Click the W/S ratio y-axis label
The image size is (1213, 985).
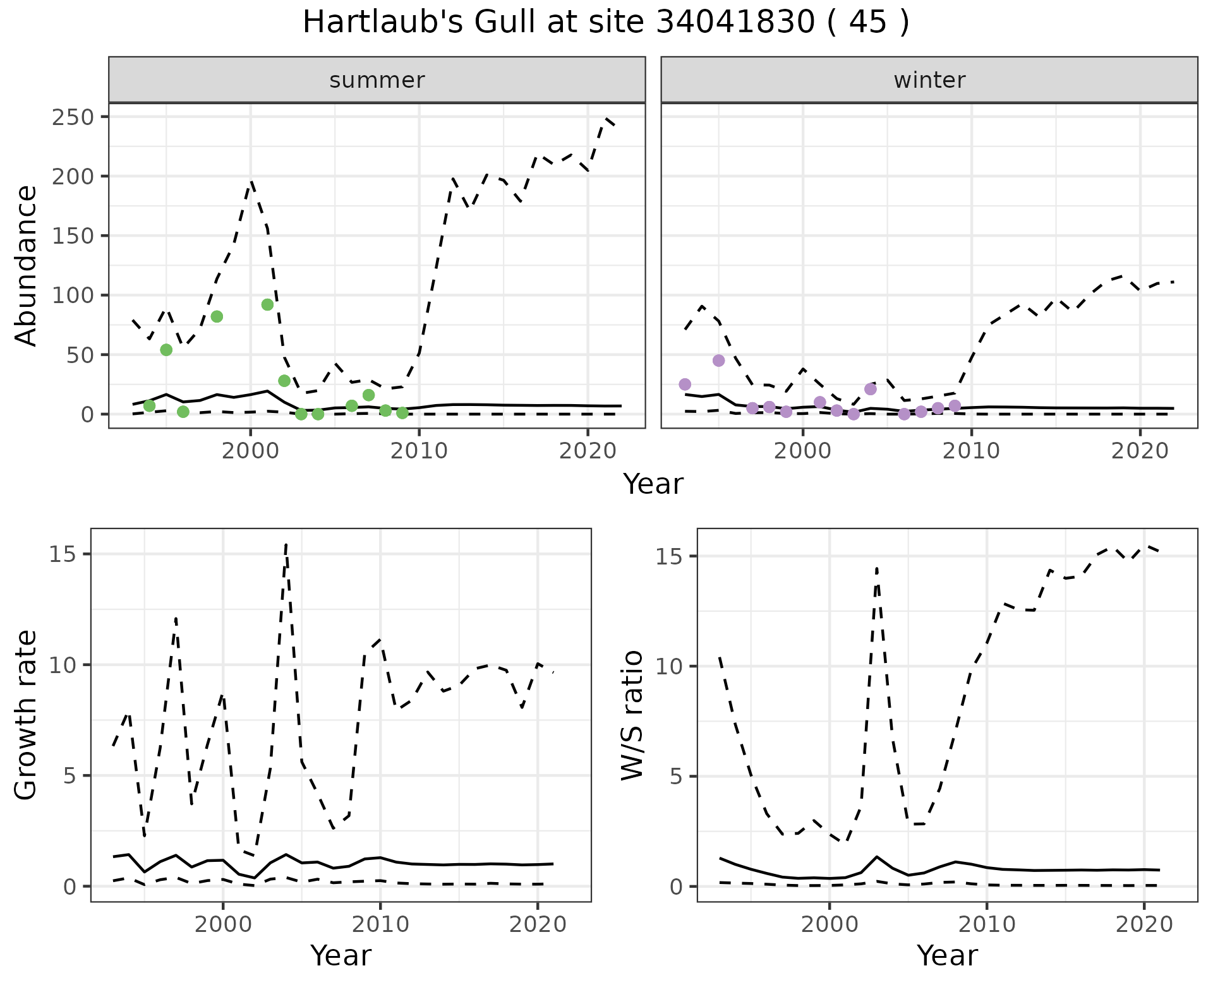632,715
